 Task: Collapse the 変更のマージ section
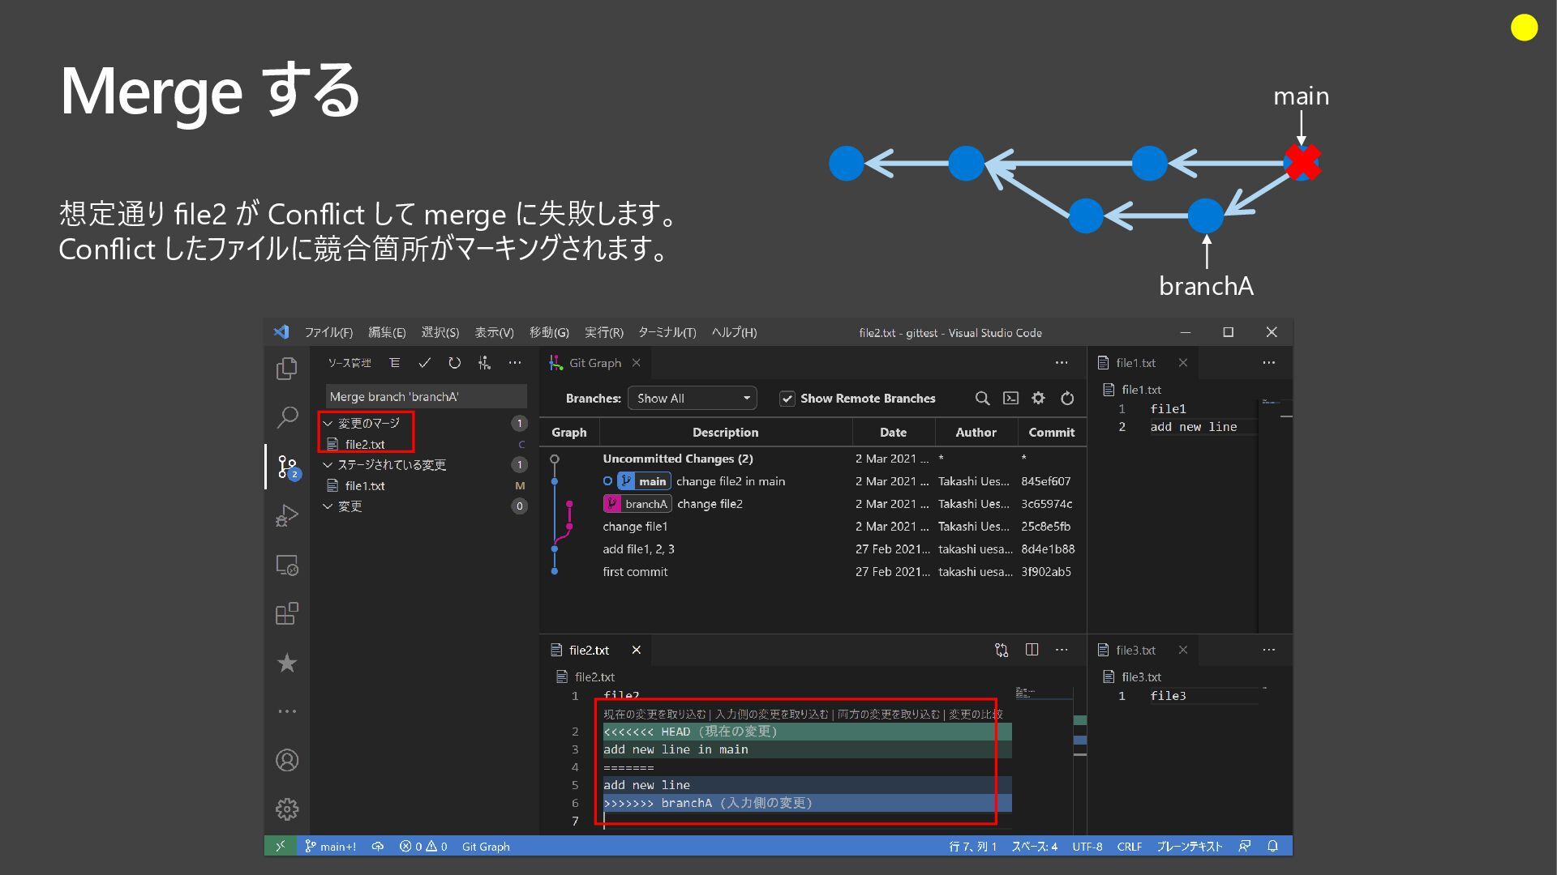click(328, 423)
